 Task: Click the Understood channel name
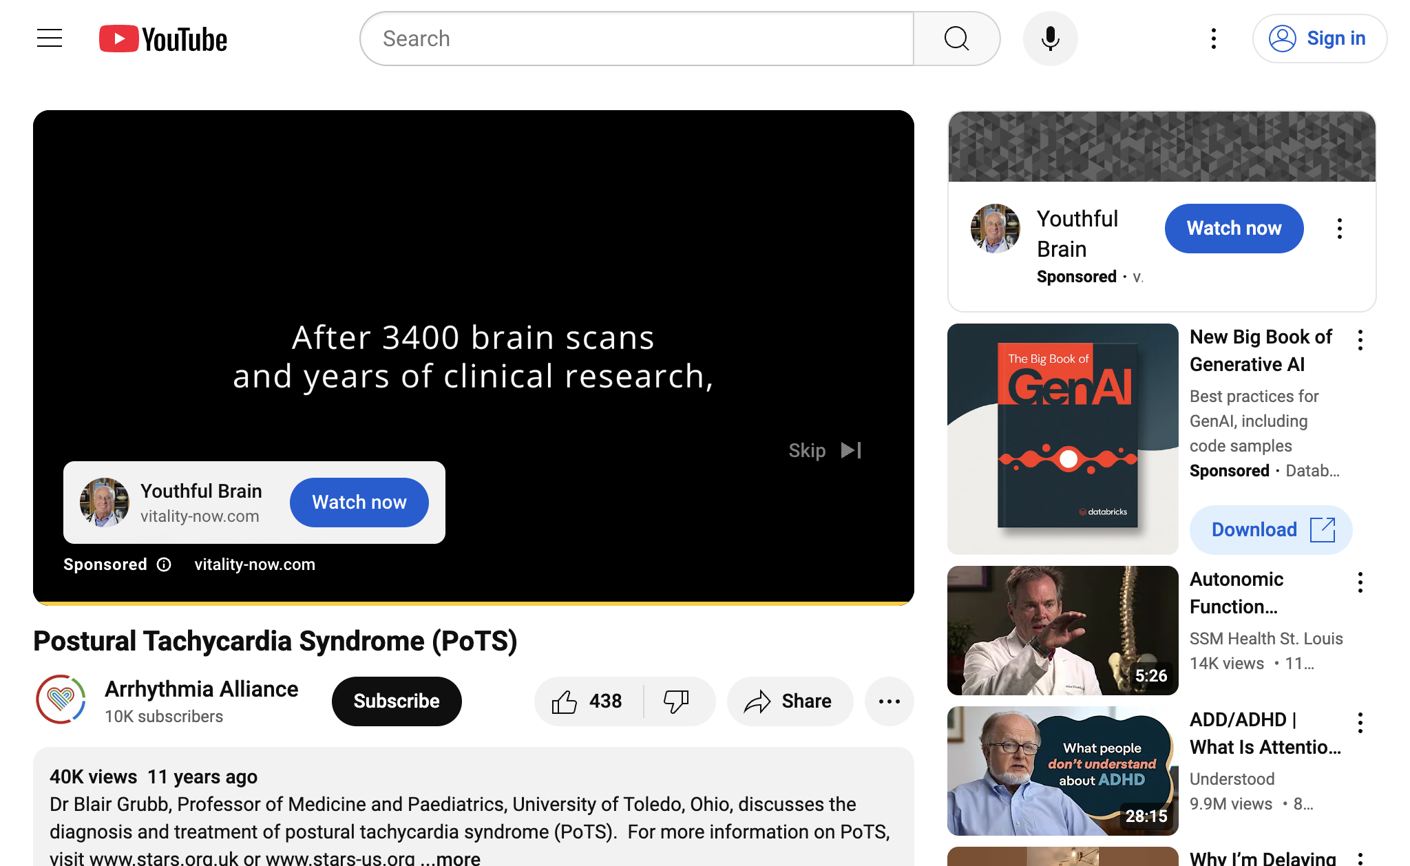[1232, 779]
